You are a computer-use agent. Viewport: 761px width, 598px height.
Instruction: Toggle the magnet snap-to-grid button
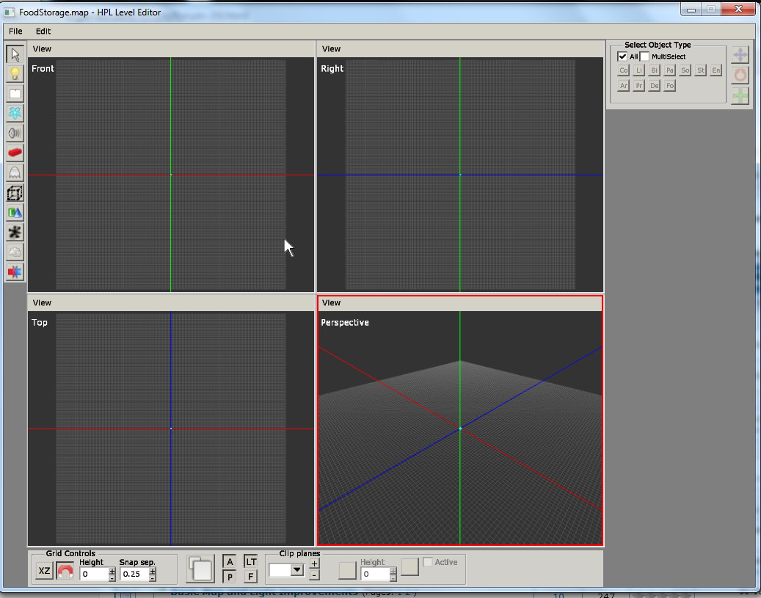coord(65,571)
